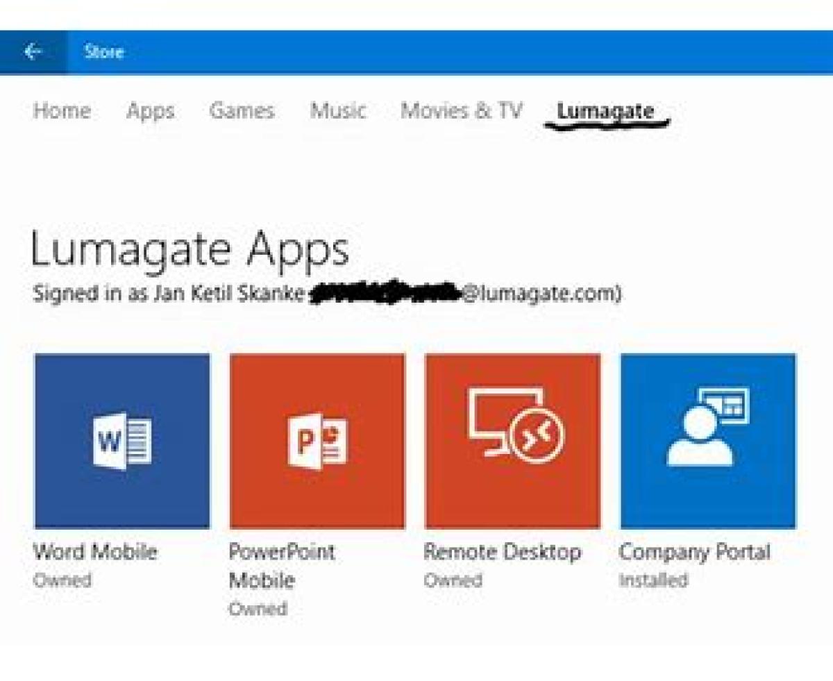Click the Company Portal name label
Screen dimensions: 833x681
(x=695, y=553)
